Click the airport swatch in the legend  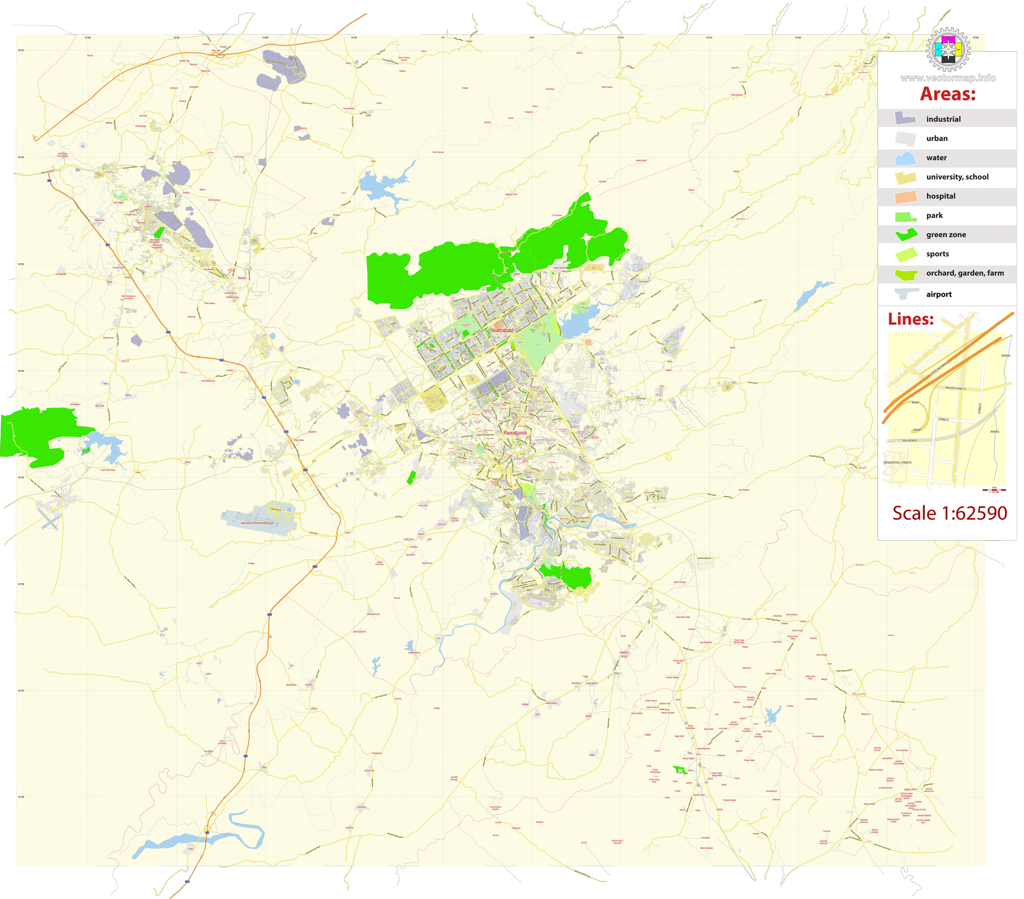point(906,293)
